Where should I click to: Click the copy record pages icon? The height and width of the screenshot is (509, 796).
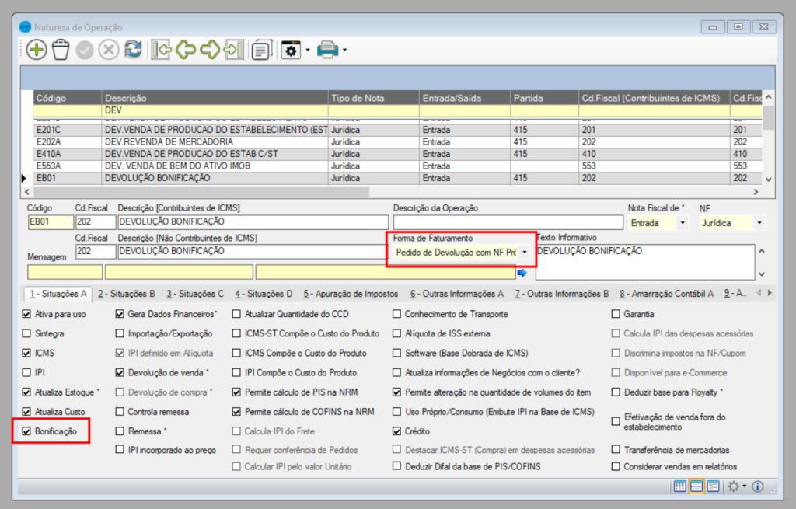tap(262, 50)
